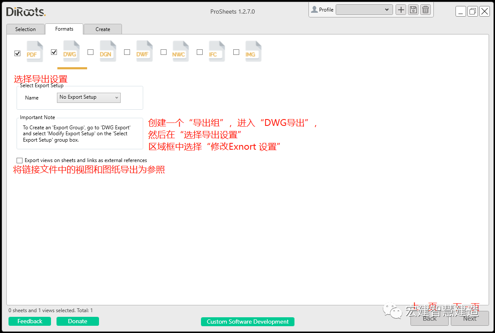Viewport: 495px width, 333px height.
Task: Click the 'Important Note' text
Action: point(37,117)
